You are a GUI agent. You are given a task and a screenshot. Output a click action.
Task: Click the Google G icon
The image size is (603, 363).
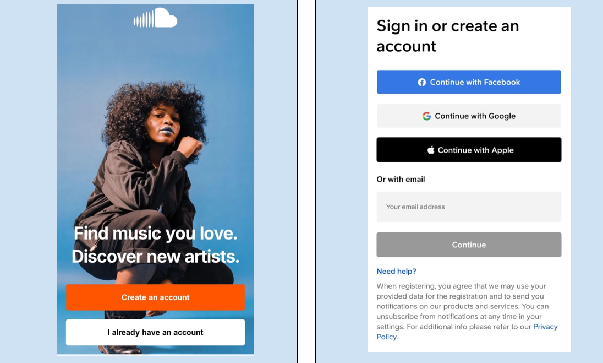coord(426,116)
